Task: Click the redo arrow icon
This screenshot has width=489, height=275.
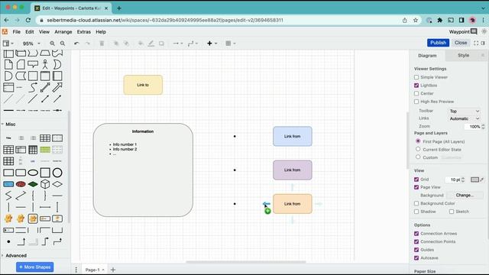Action: [88, 44]
